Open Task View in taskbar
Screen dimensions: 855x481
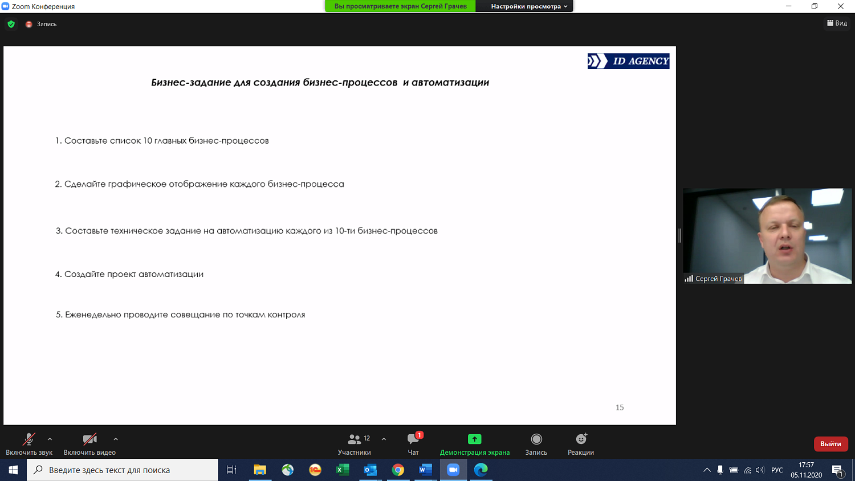click(x=231, y=470)
